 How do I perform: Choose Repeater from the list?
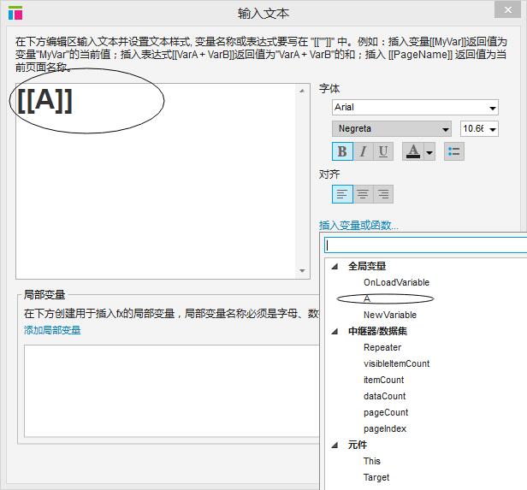tap(382, 347)
